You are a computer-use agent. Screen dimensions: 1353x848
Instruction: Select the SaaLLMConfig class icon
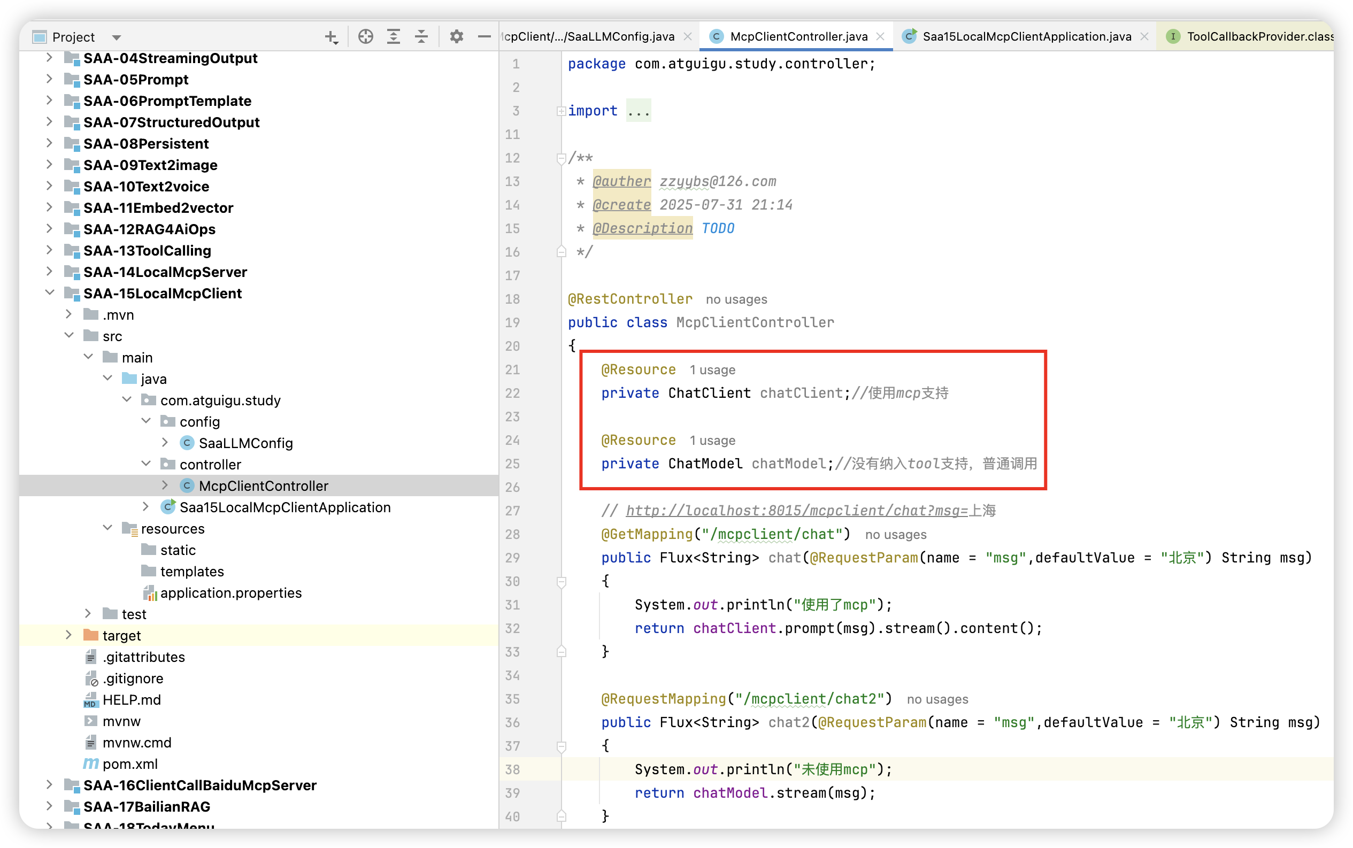click(187, 443)
